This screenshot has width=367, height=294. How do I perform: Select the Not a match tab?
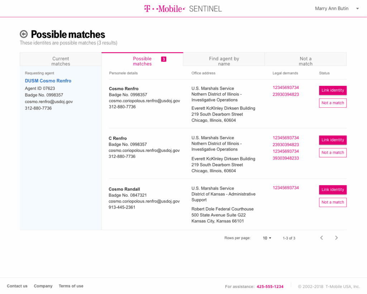pos(305,61)
